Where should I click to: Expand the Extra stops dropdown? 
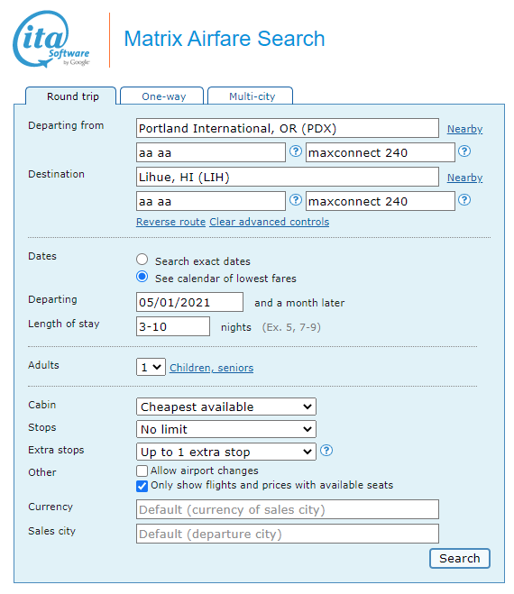226,452
